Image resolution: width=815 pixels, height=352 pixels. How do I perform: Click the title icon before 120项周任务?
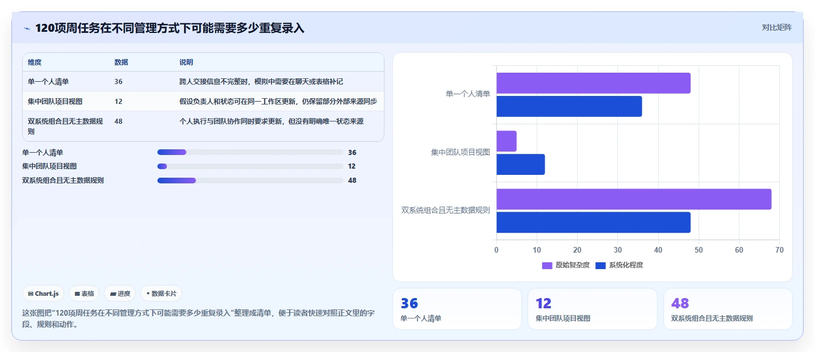pos(27,28)
